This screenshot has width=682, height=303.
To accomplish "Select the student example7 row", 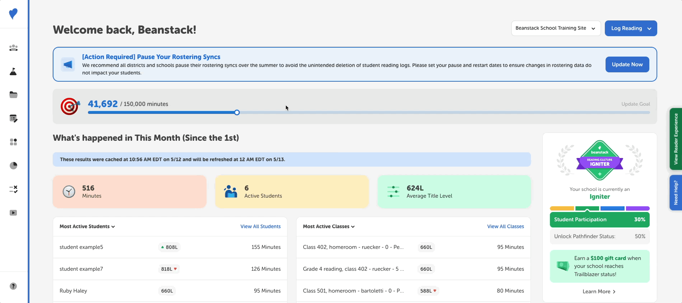I will tap(170, 269).
